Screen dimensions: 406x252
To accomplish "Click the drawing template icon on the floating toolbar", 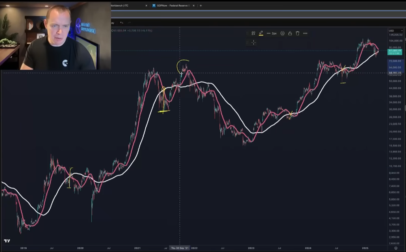I will pos(253,33).
